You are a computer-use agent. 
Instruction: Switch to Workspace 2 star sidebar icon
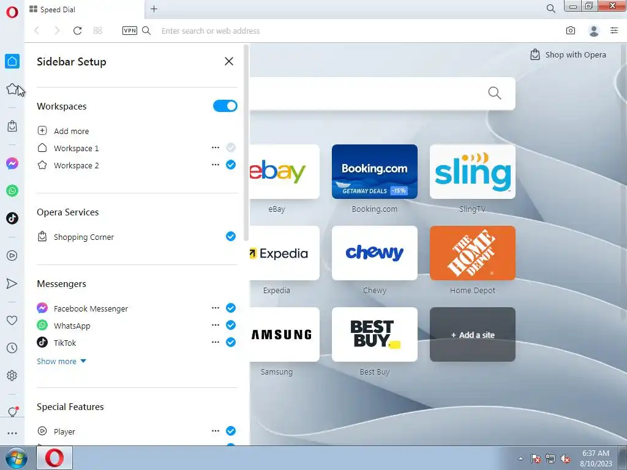(12, 89)
